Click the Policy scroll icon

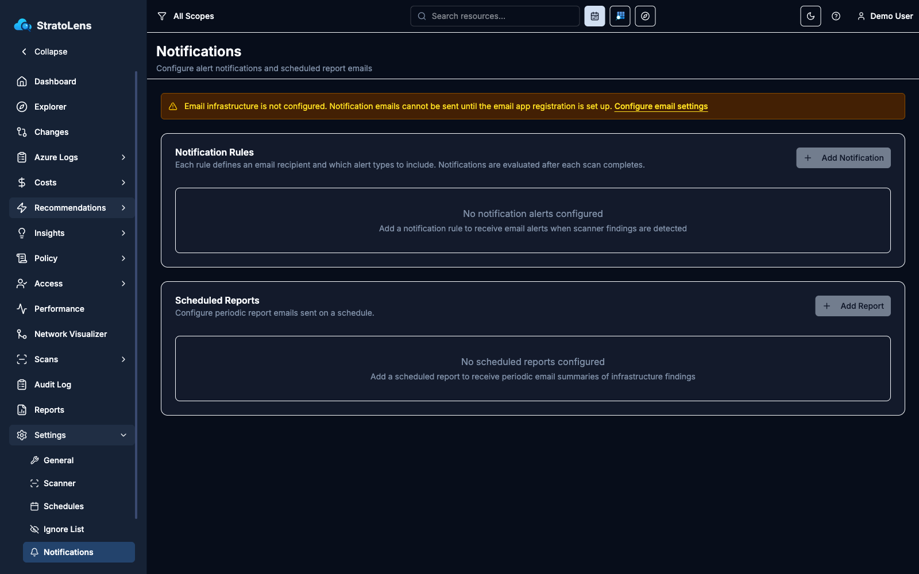point(22,258)
